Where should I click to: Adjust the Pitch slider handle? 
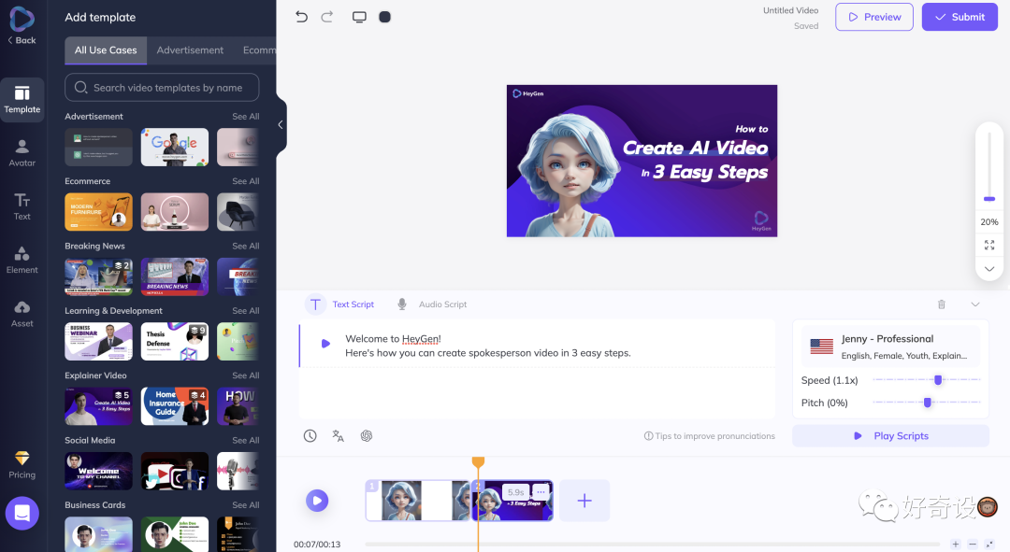[x=928, y=403]
